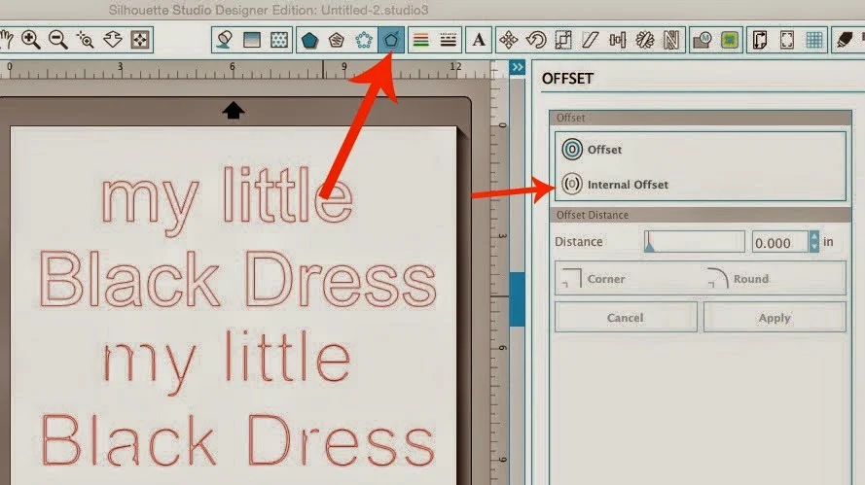The height and width of the screenshot is (485, 865).
Task: Click the Zoom In magnifier icon
Action: pyautogui.click(x=31, y=40)
